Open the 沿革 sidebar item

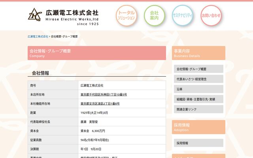[x=198, y=89]
